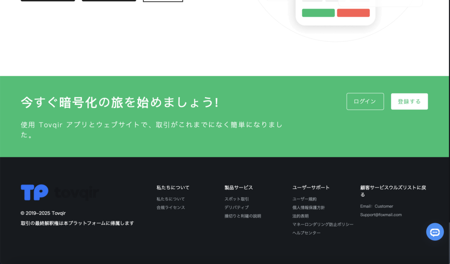Screen dimensions: 450x264
Task: Click the ログイン button
Action: pyautogui.click(x=365, y=101)
